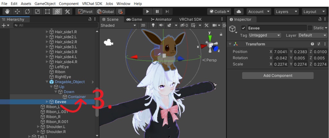Toggle Pivot handle position
The width and height of the screenshot is (329, 138).
tap(85, 12)
